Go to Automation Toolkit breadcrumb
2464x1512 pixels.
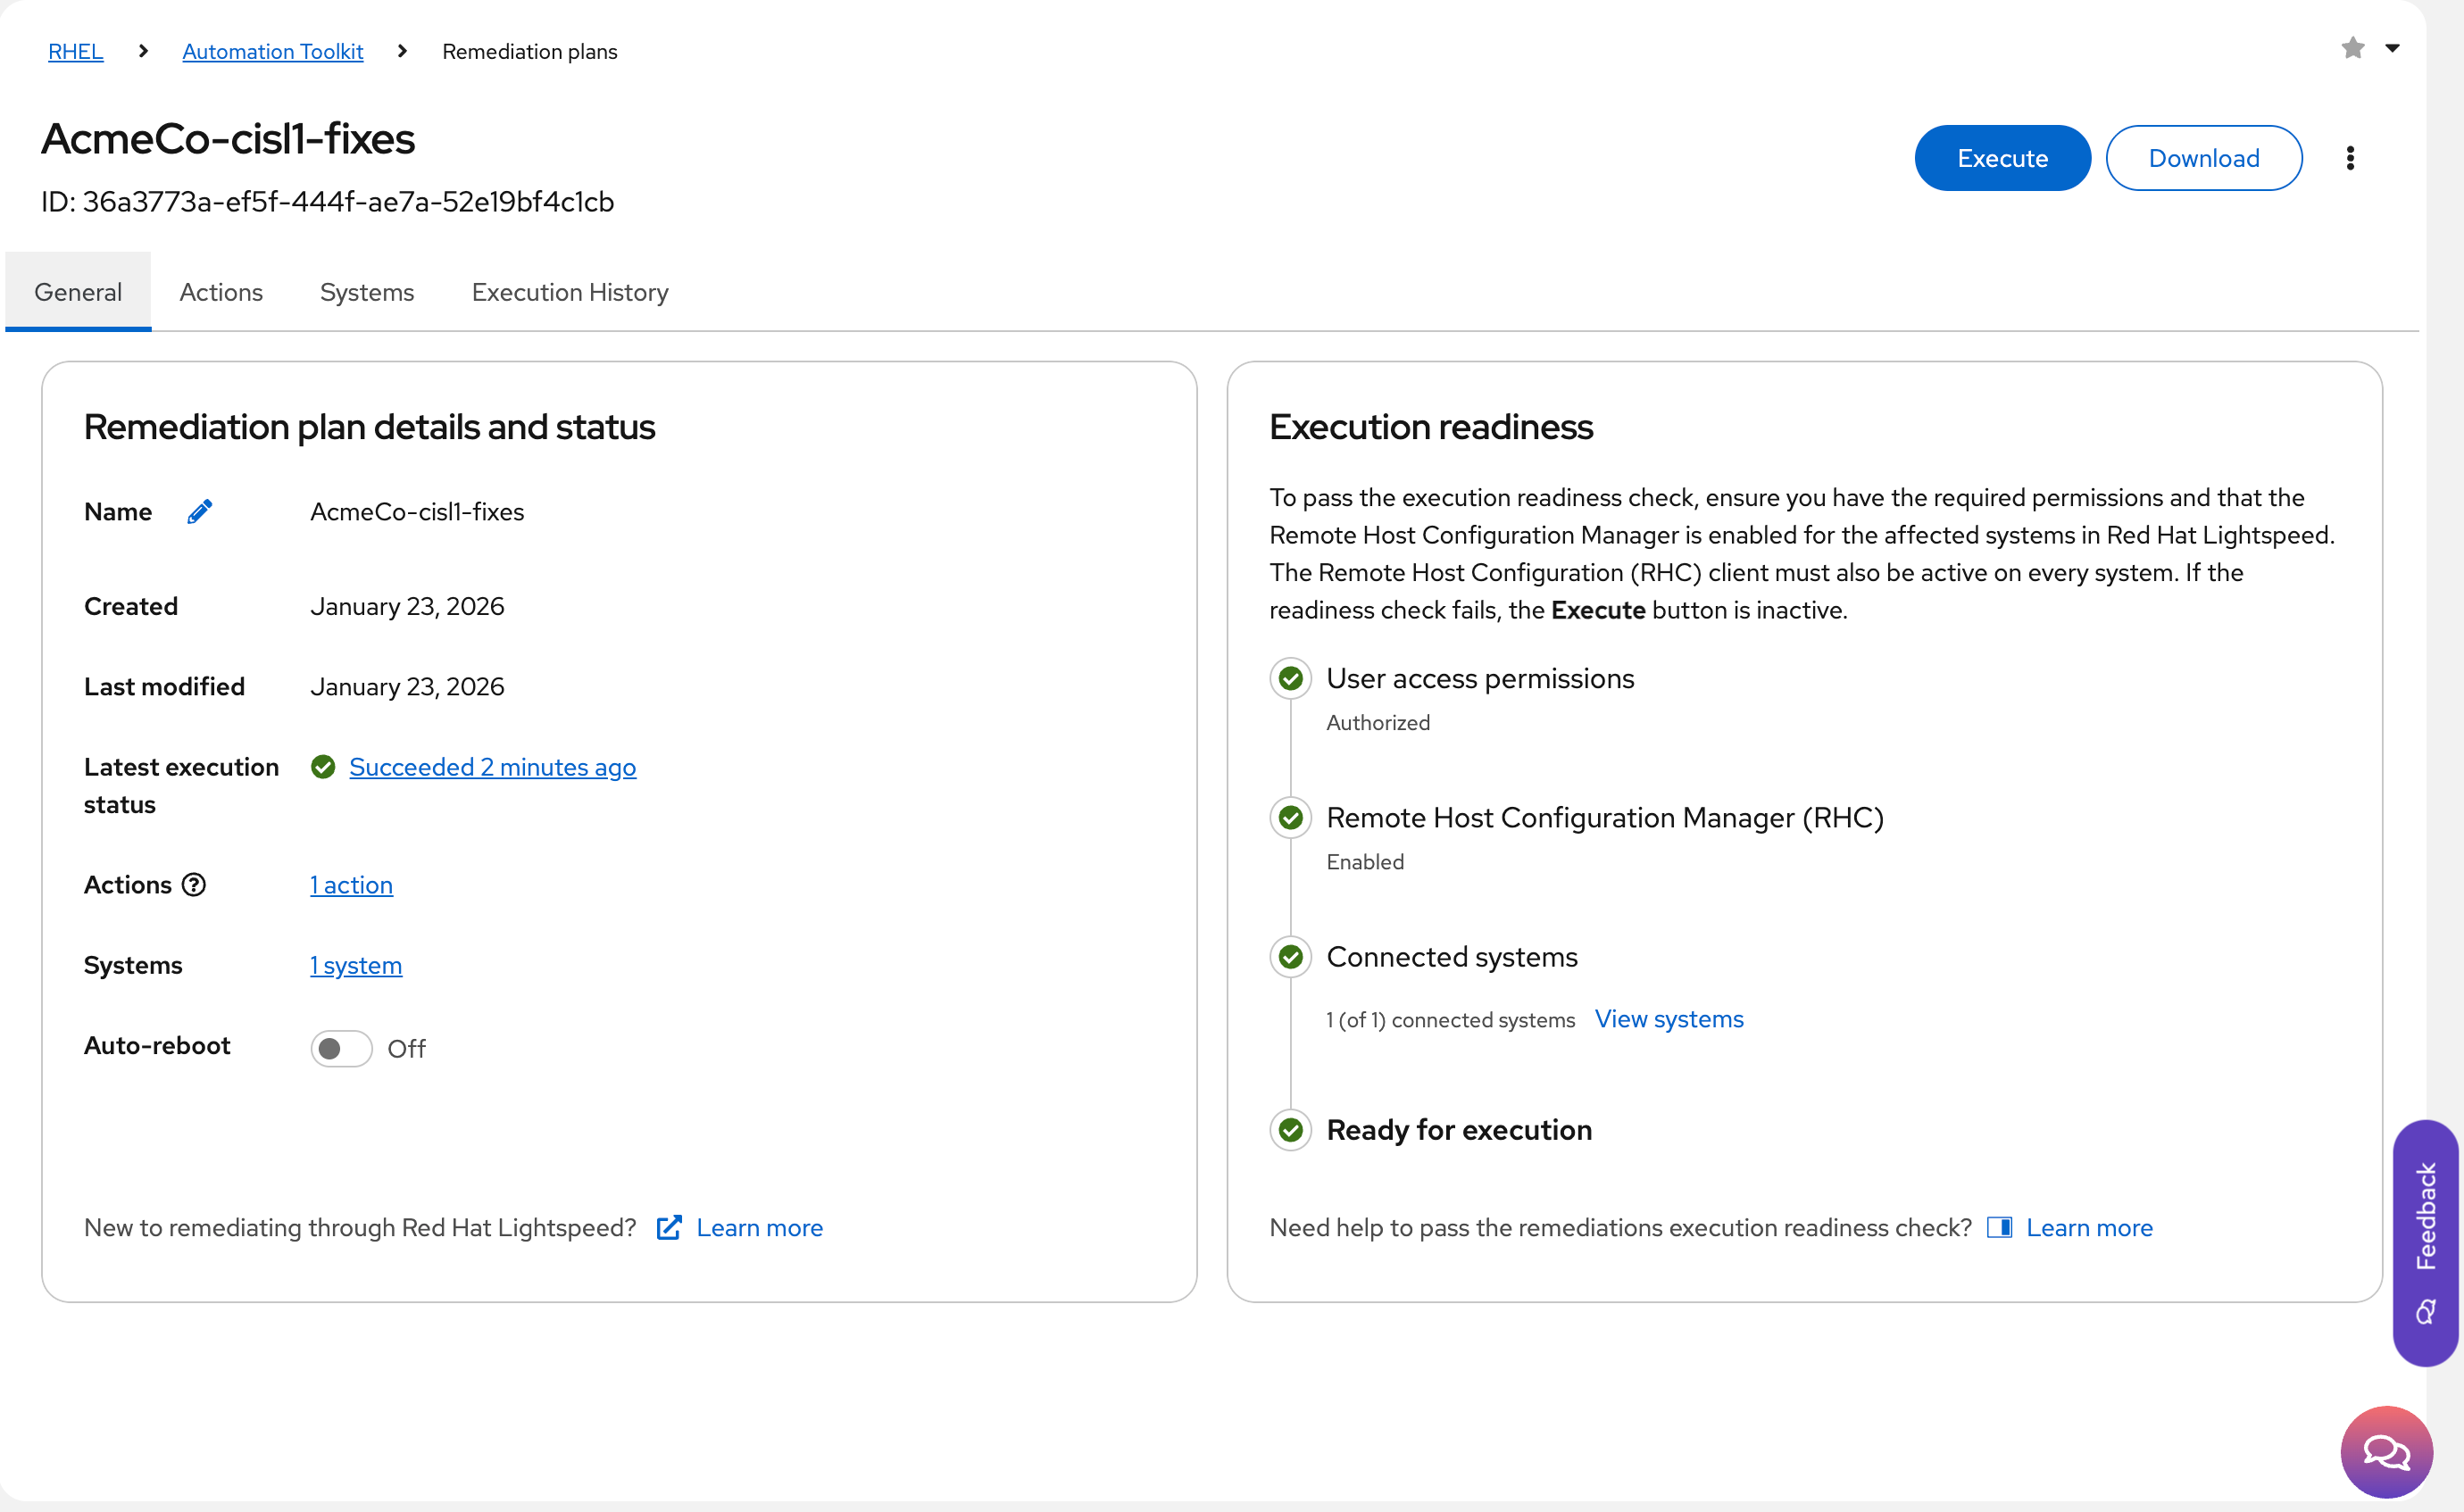272,51
